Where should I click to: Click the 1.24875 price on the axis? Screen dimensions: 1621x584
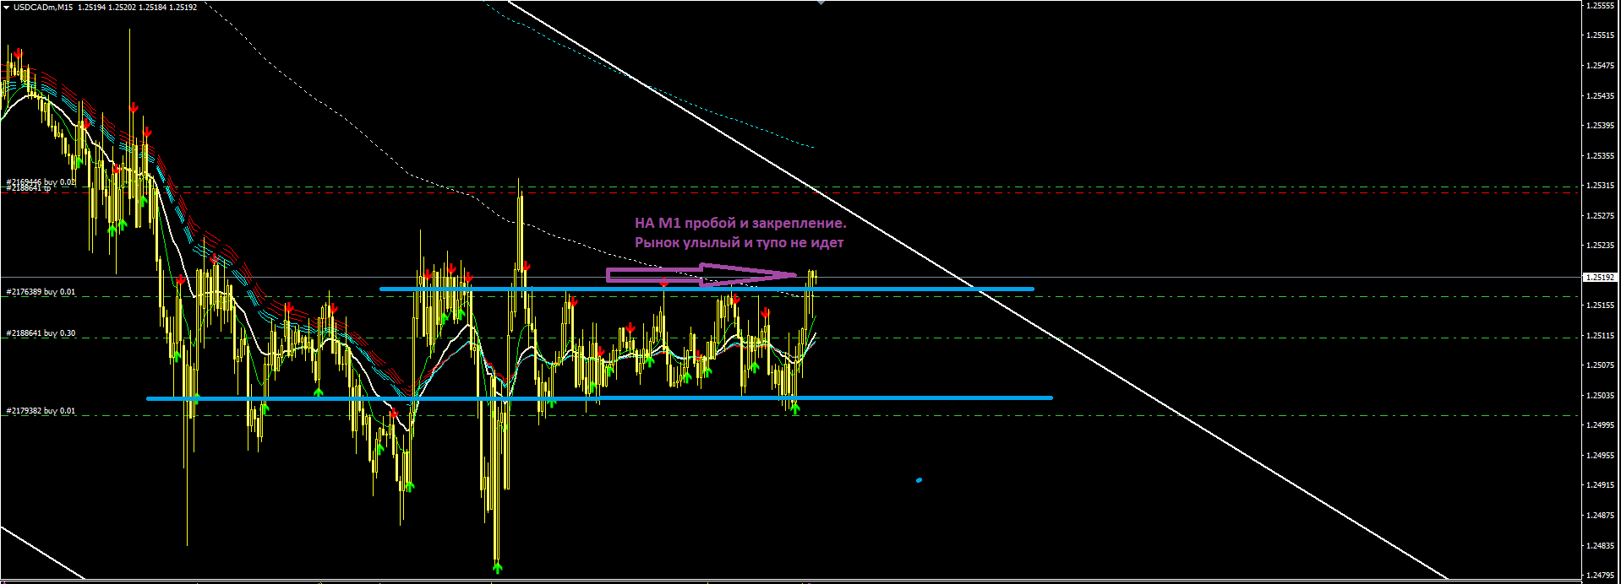pos(1600,515)
